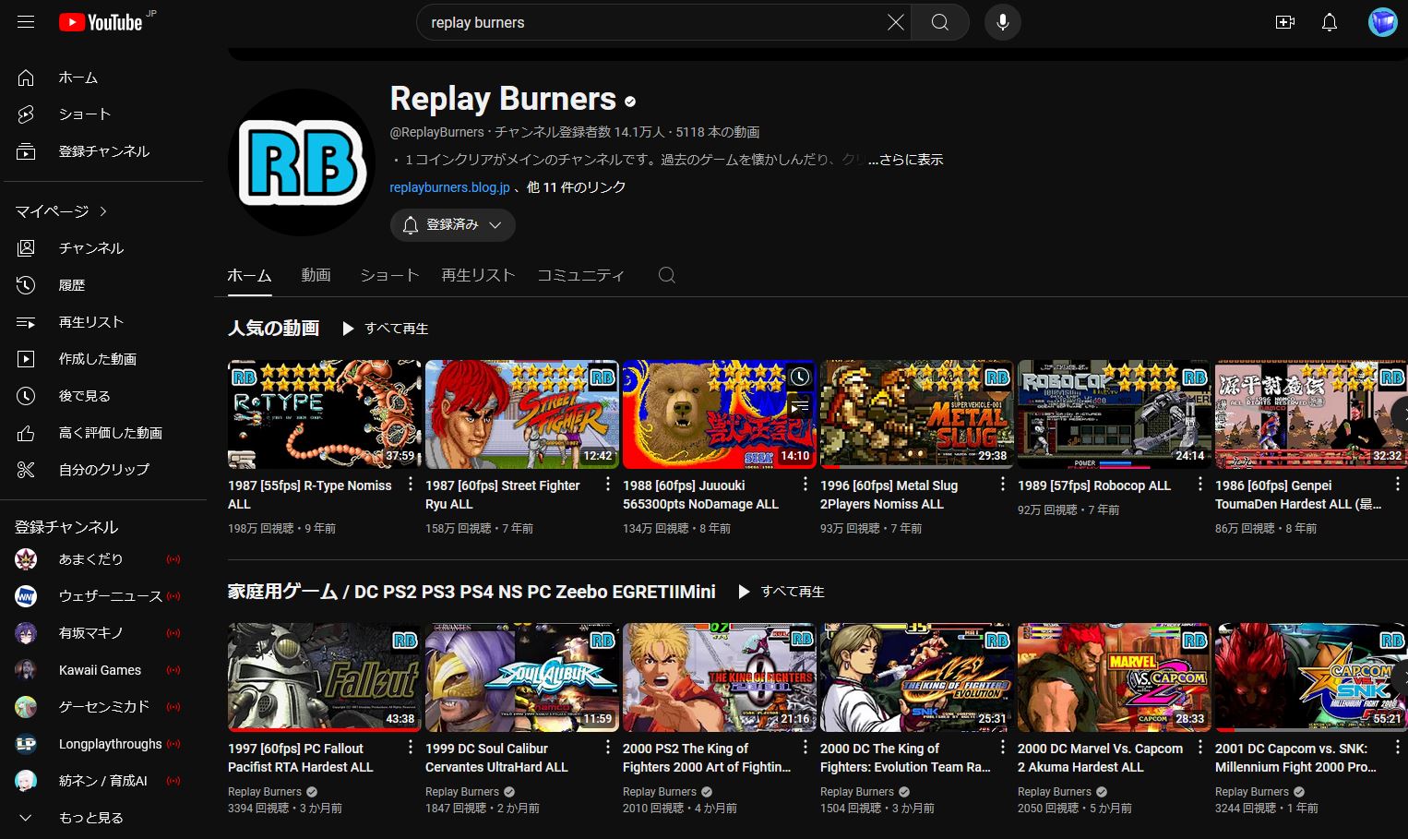Open the Metal Slug 2Players thumbnail
The image size is (1408, 839).
point(917,414)
